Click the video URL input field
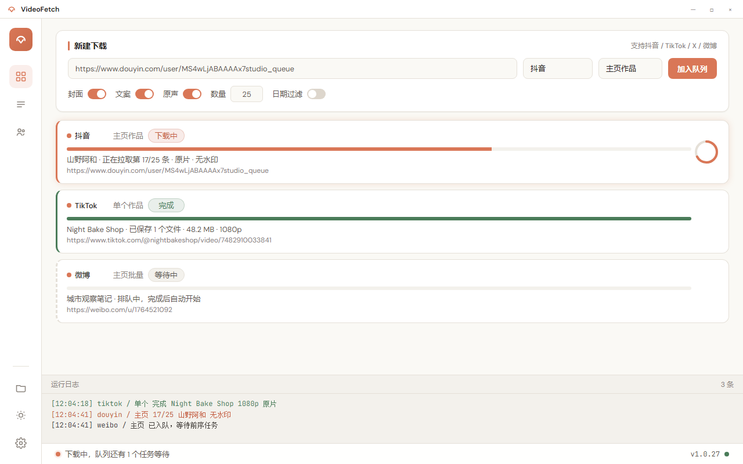Viewport: 743px width, 464px height. [293, 68]
